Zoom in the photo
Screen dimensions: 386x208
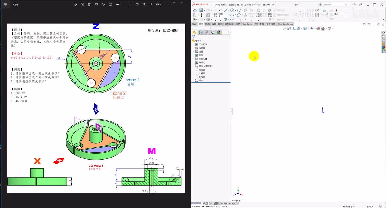151,5
